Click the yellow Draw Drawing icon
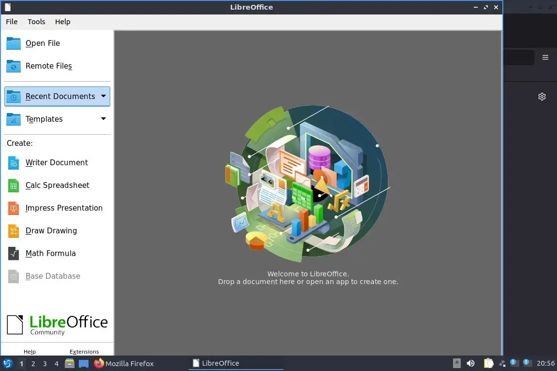This screenshot has width=557, height=371. [x=14, y=231]
